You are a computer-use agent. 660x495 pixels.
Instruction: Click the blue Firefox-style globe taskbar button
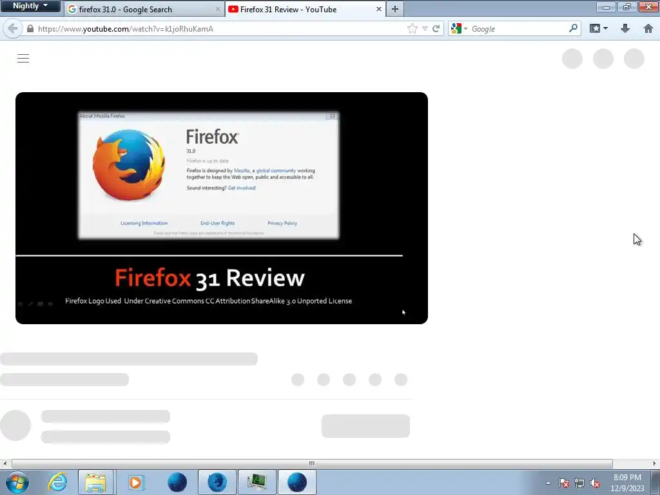[217, 482]
